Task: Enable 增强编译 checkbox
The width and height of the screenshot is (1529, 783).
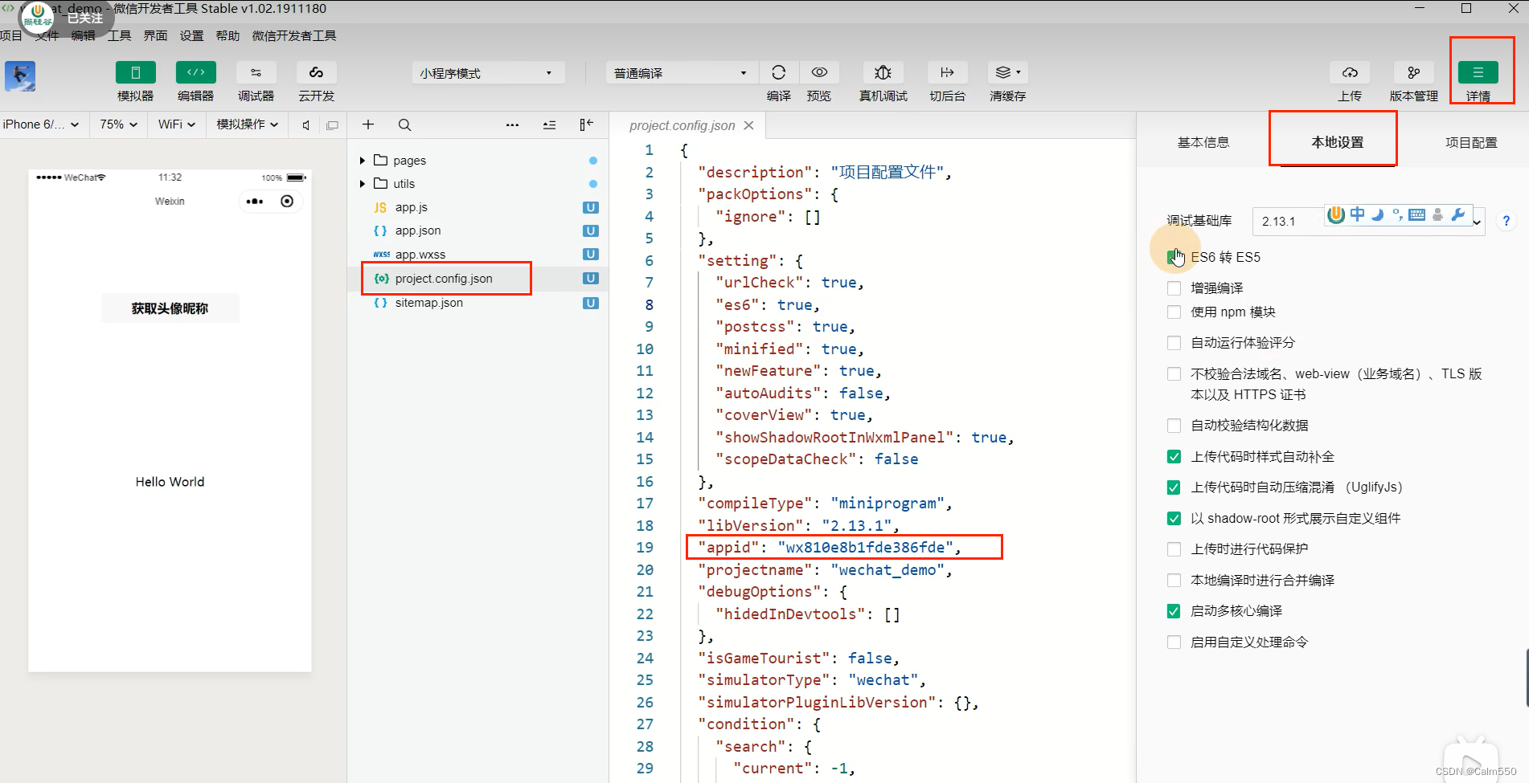Action: pos(1174,288)
